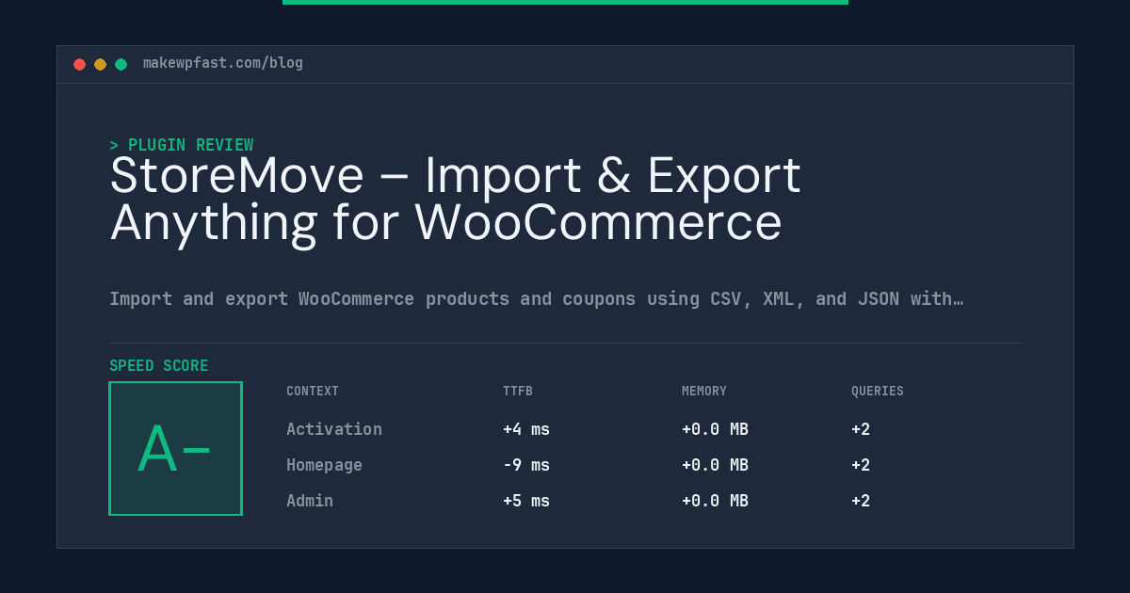
Task: Click the red window dot
Action: pos(80,65)
